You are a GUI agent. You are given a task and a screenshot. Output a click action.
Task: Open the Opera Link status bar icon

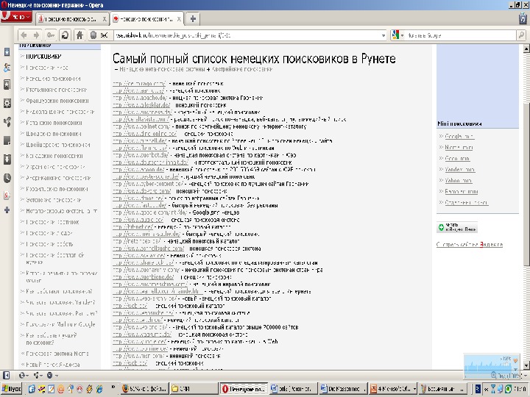tap(24, 375)
